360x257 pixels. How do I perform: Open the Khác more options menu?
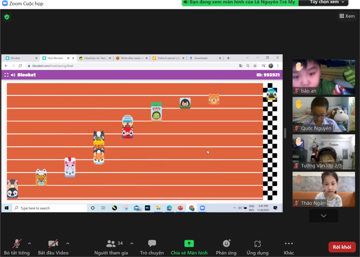289,244
